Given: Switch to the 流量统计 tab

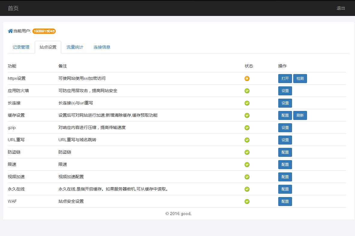Looking at the screenshot, I should pyautogui.click(x=75, y=47).
